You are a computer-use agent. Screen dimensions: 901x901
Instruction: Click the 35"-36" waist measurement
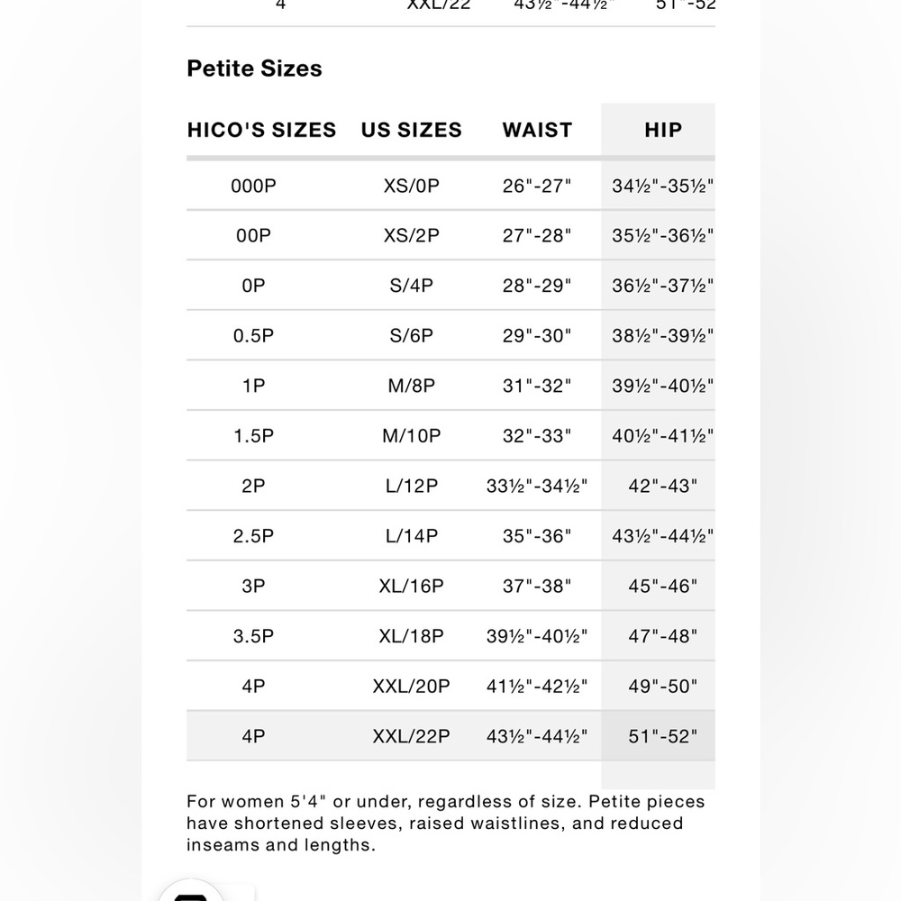coord(537,535)
